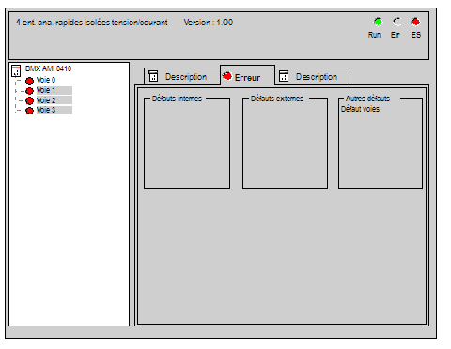Click the 'Défaut voies' entry
Screen dimensions: 451x349
(360, 109)
